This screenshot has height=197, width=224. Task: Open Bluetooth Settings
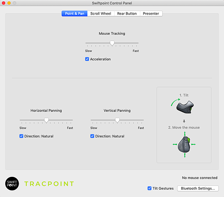tap(198, 188)
